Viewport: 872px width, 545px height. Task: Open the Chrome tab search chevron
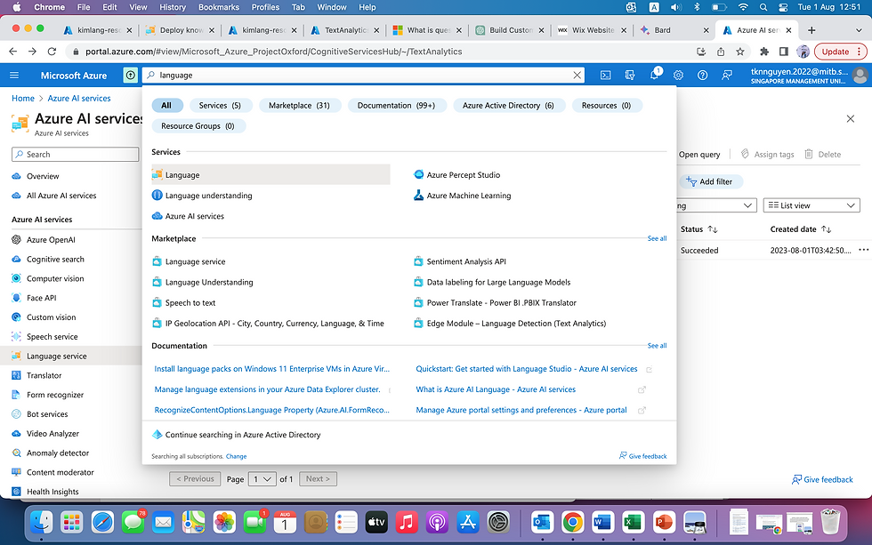coord(859,30)
